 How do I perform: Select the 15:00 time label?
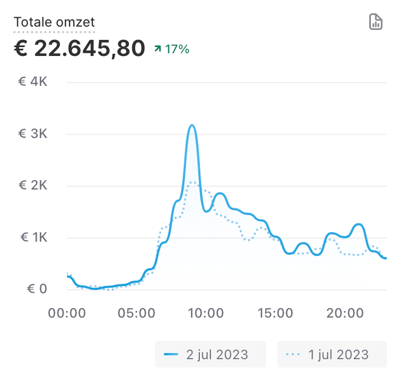[x=275, y=313]
